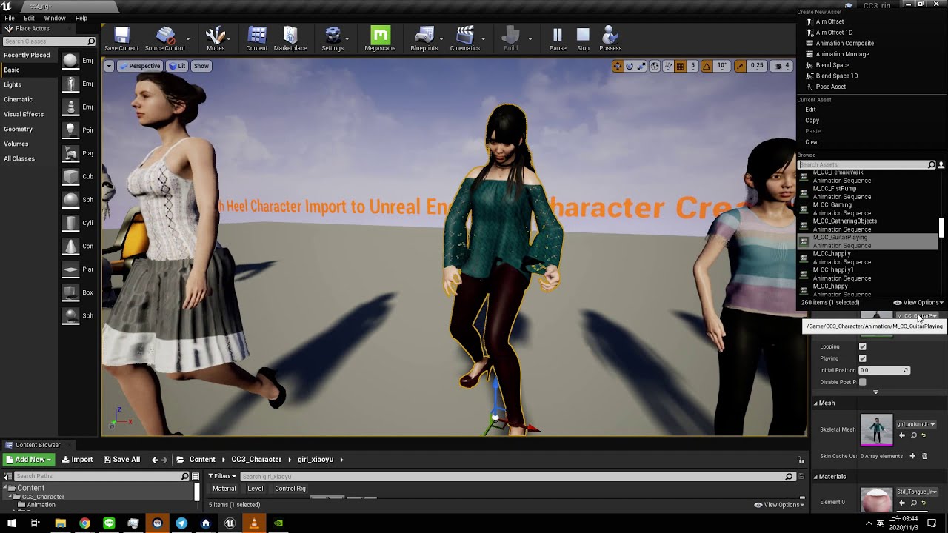Screen dimensions: 948x533
Task: Click the Possess icon
Action: (610, 39)
